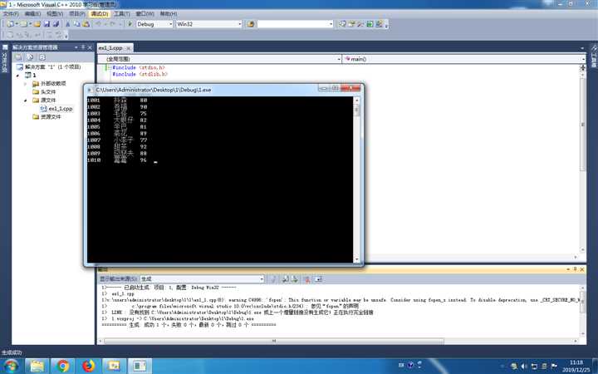Click the output Go to Next Message icon
Image resolution: width=598 pixels, height=374 pixels.
tap(294, 279)
